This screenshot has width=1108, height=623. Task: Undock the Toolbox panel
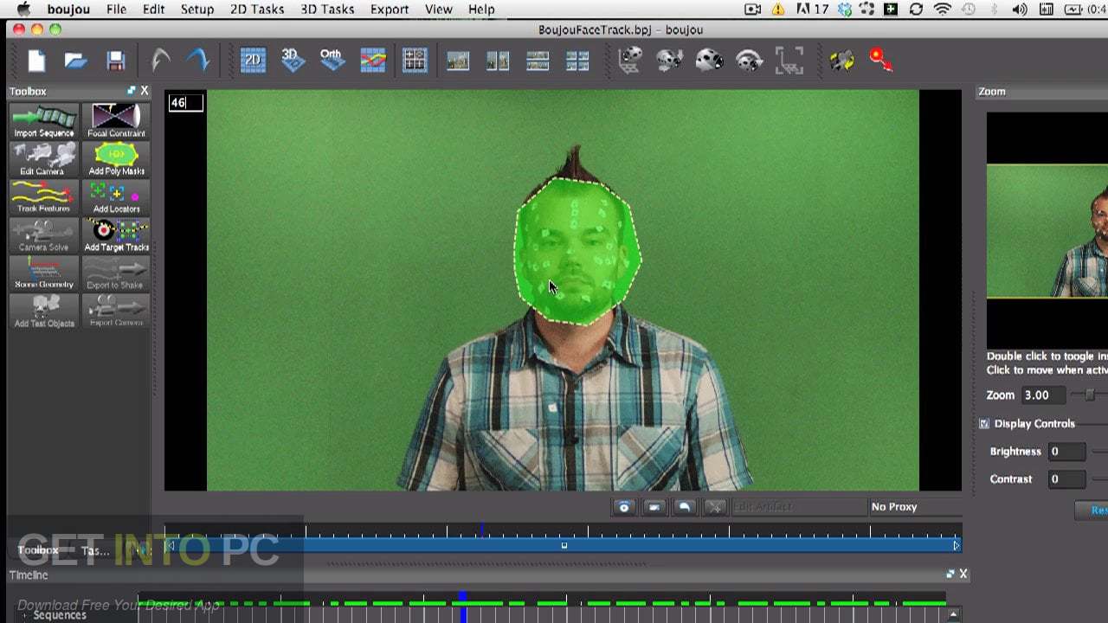click(132, 91)
